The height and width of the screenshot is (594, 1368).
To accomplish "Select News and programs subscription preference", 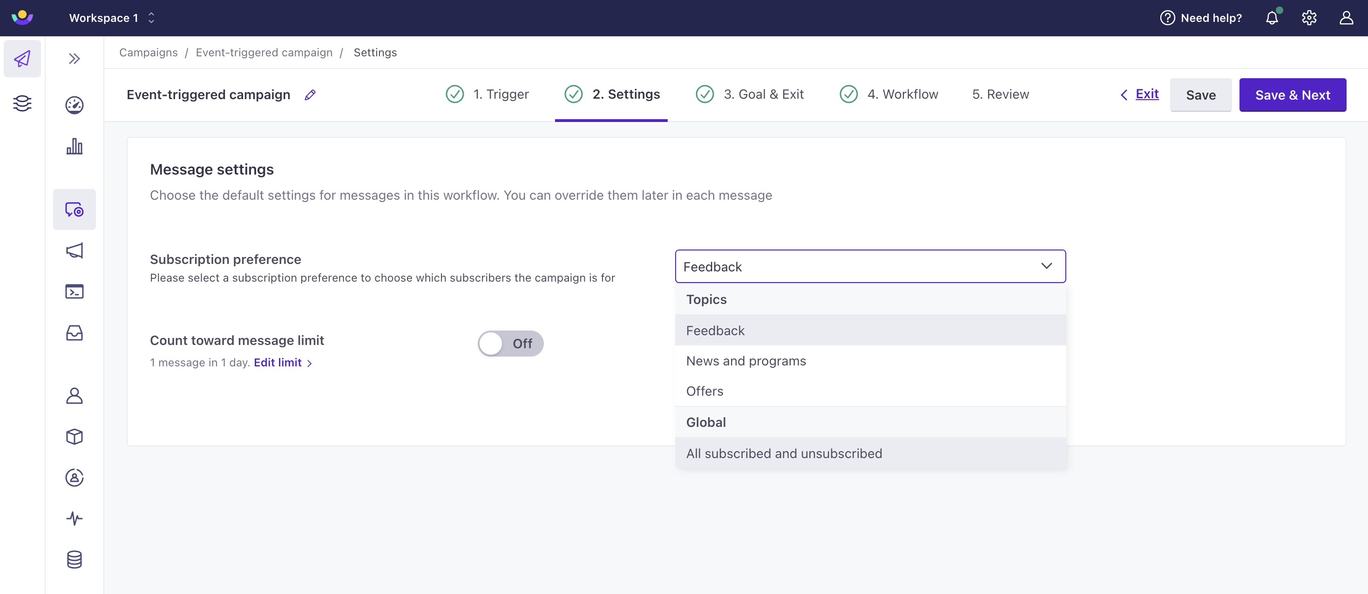I will point(745,359).
